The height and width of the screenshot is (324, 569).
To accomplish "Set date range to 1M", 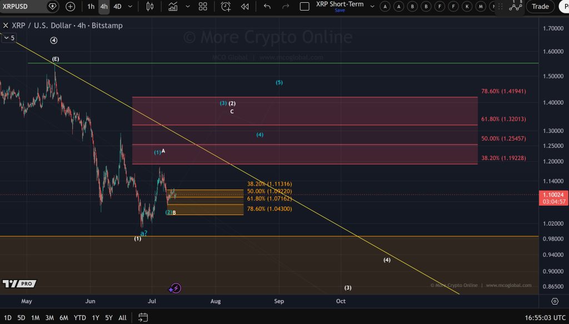I will point(35,318).
